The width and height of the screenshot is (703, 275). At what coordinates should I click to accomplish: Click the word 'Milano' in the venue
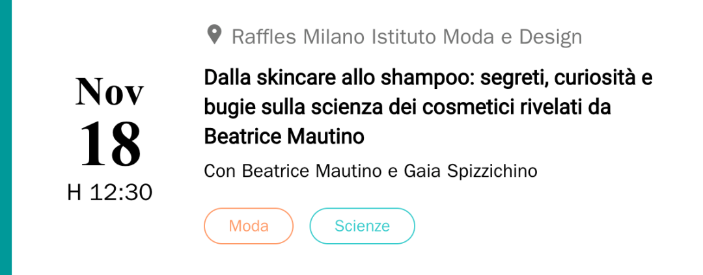tap(335, 37)
